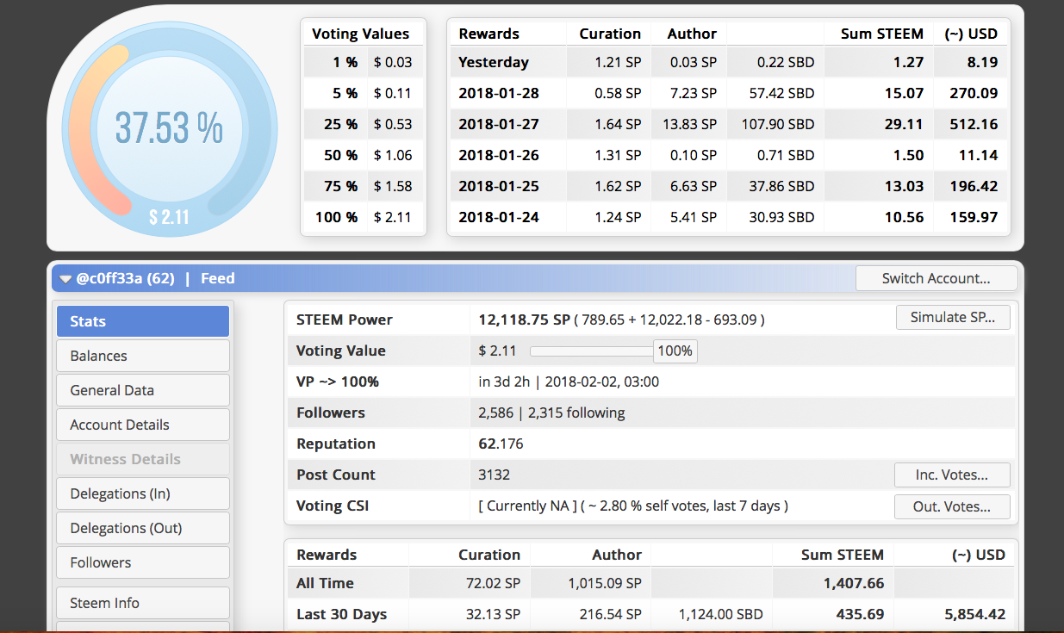Select the Stats sidebar tab
Image resolution: width=1064 pixels, height=633 pixels.
[x=143, y=321]
